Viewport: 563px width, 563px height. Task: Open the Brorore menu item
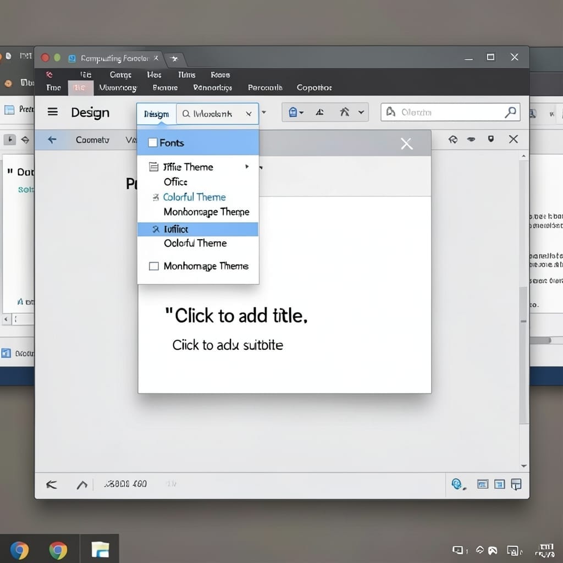165,87
